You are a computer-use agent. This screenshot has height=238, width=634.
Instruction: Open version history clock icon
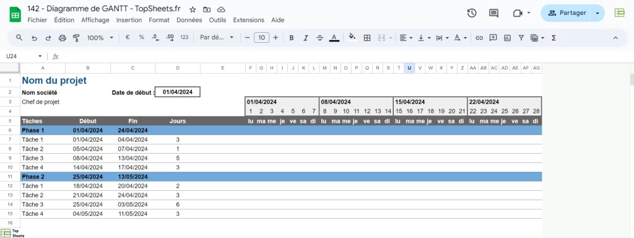click(x=471, y=13)
